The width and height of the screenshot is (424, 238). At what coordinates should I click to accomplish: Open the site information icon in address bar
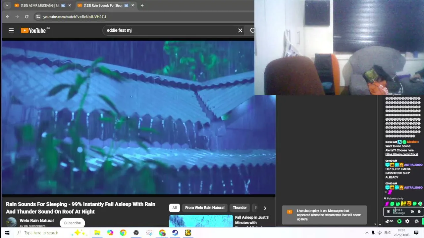point(38,17)
